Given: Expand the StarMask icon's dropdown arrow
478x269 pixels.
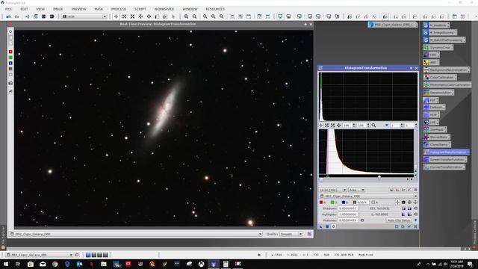Looking at the screenshot, I should pos(445,129).
